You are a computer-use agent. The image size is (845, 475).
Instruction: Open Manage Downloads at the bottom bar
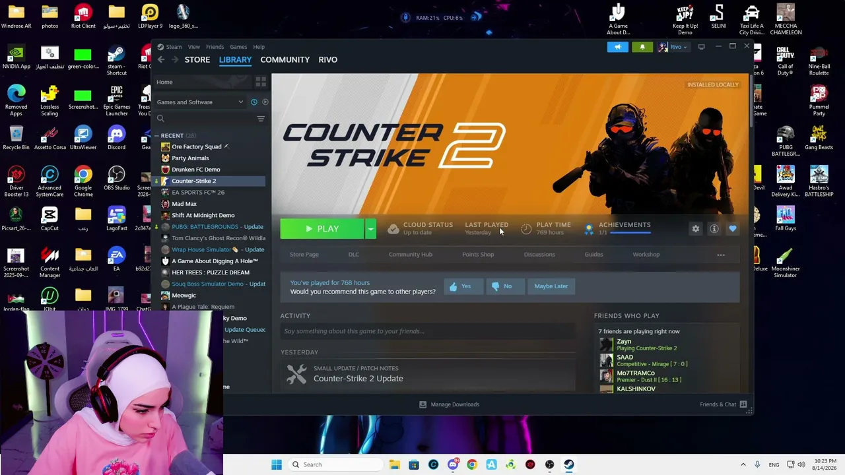coord(449,404)
